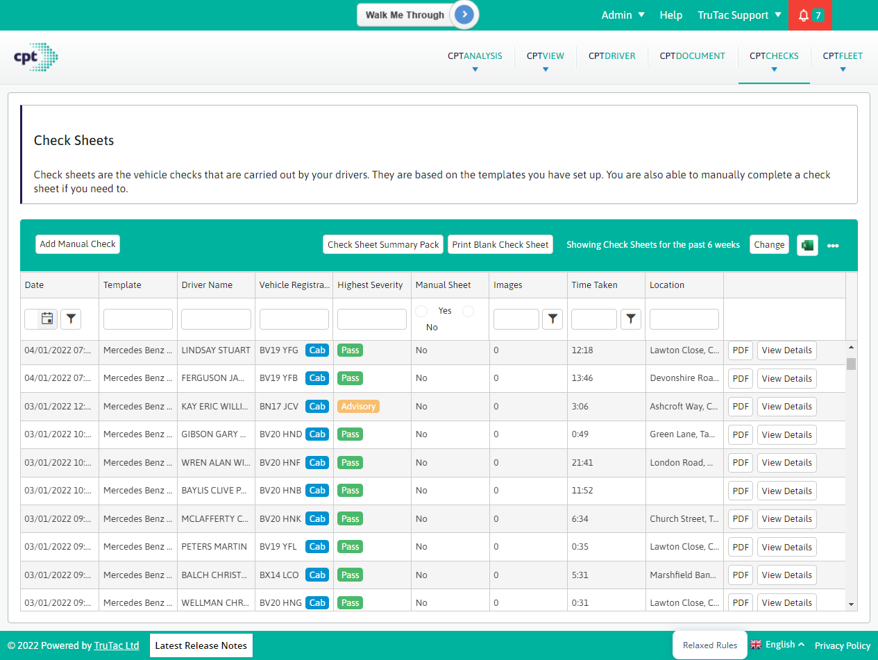Collapse the English language selector

(777, 644)
